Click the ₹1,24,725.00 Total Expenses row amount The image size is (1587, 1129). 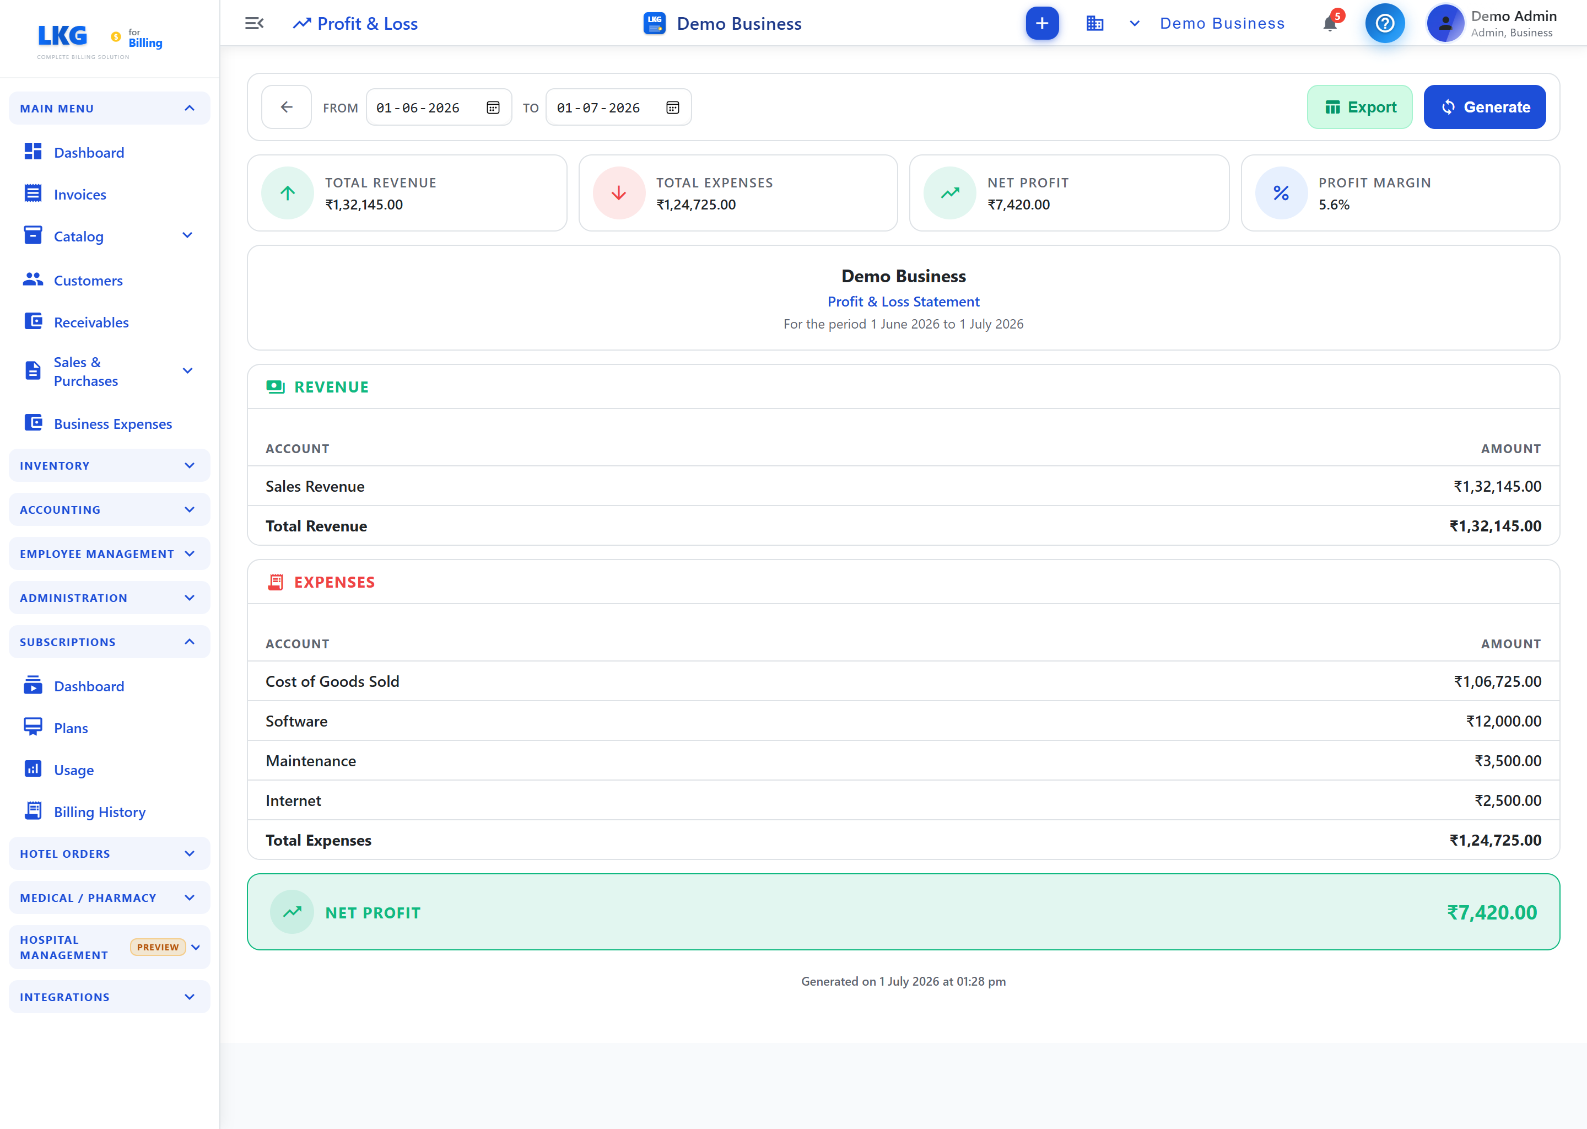(1496, 840)
